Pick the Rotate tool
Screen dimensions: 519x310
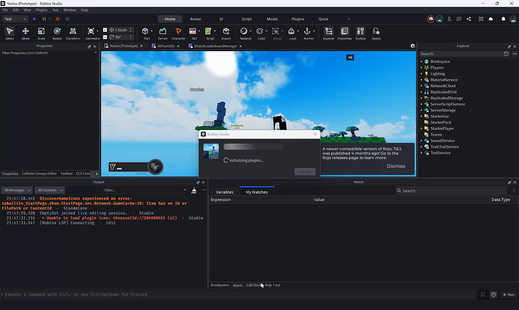pyautogui.click(x=57, y=33)
